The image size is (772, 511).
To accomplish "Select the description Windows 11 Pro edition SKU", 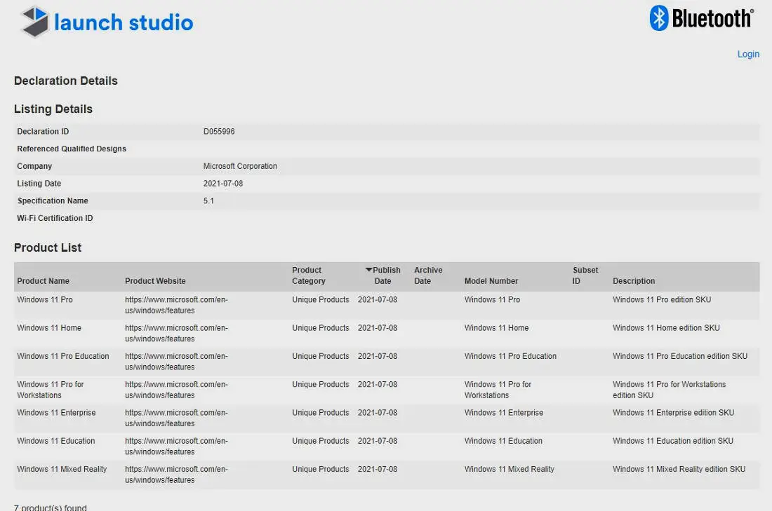I will point(662,299).
